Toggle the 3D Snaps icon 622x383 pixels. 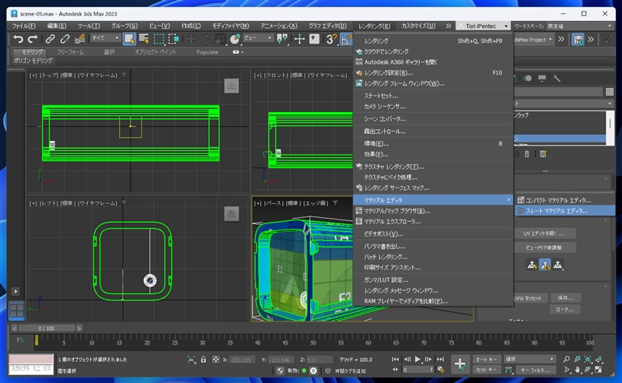330,38
